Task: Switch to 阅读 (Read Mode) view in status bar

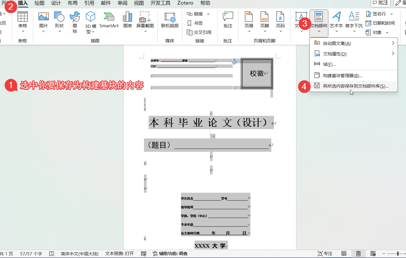Action: 344,254
